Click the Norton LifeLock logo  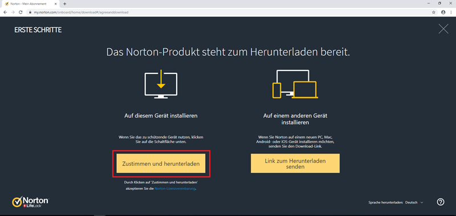point(31,201)
